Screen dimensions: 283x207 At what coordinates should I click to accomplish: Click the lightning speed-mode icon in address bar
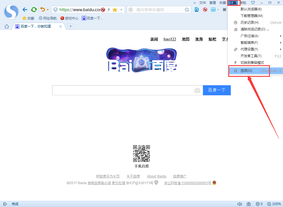click(109, 9)
